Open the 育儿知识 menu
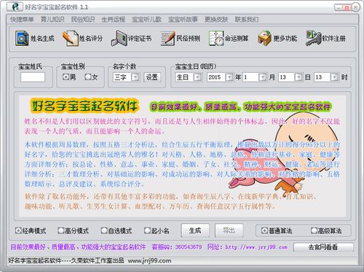This screenshot has height=272, width=364. click(52, 20)
